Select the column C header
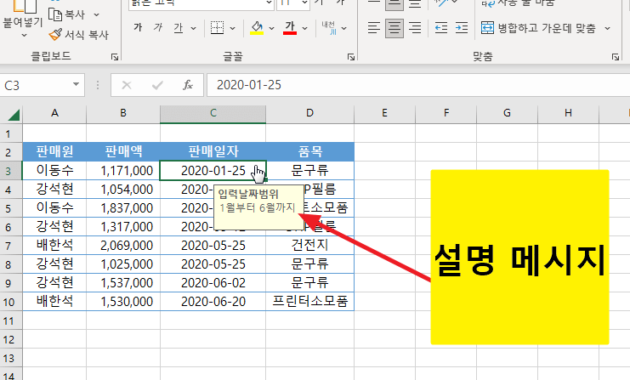 [x=213, y=113]
